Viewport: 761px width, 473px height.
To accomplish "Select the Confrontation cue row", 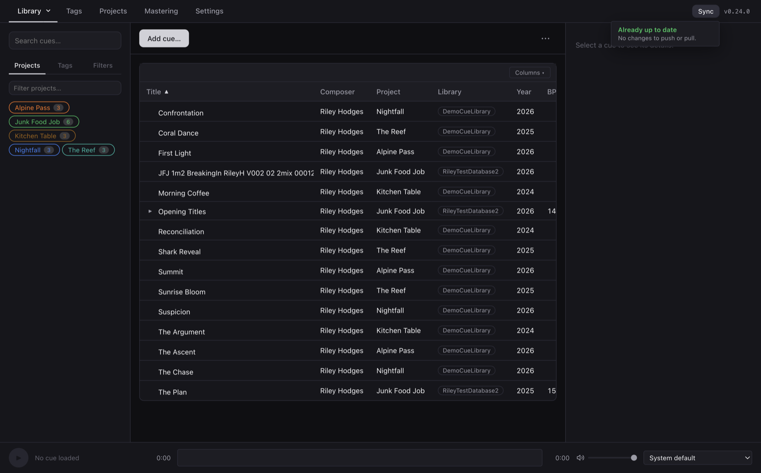I will [x=348, y=112].
